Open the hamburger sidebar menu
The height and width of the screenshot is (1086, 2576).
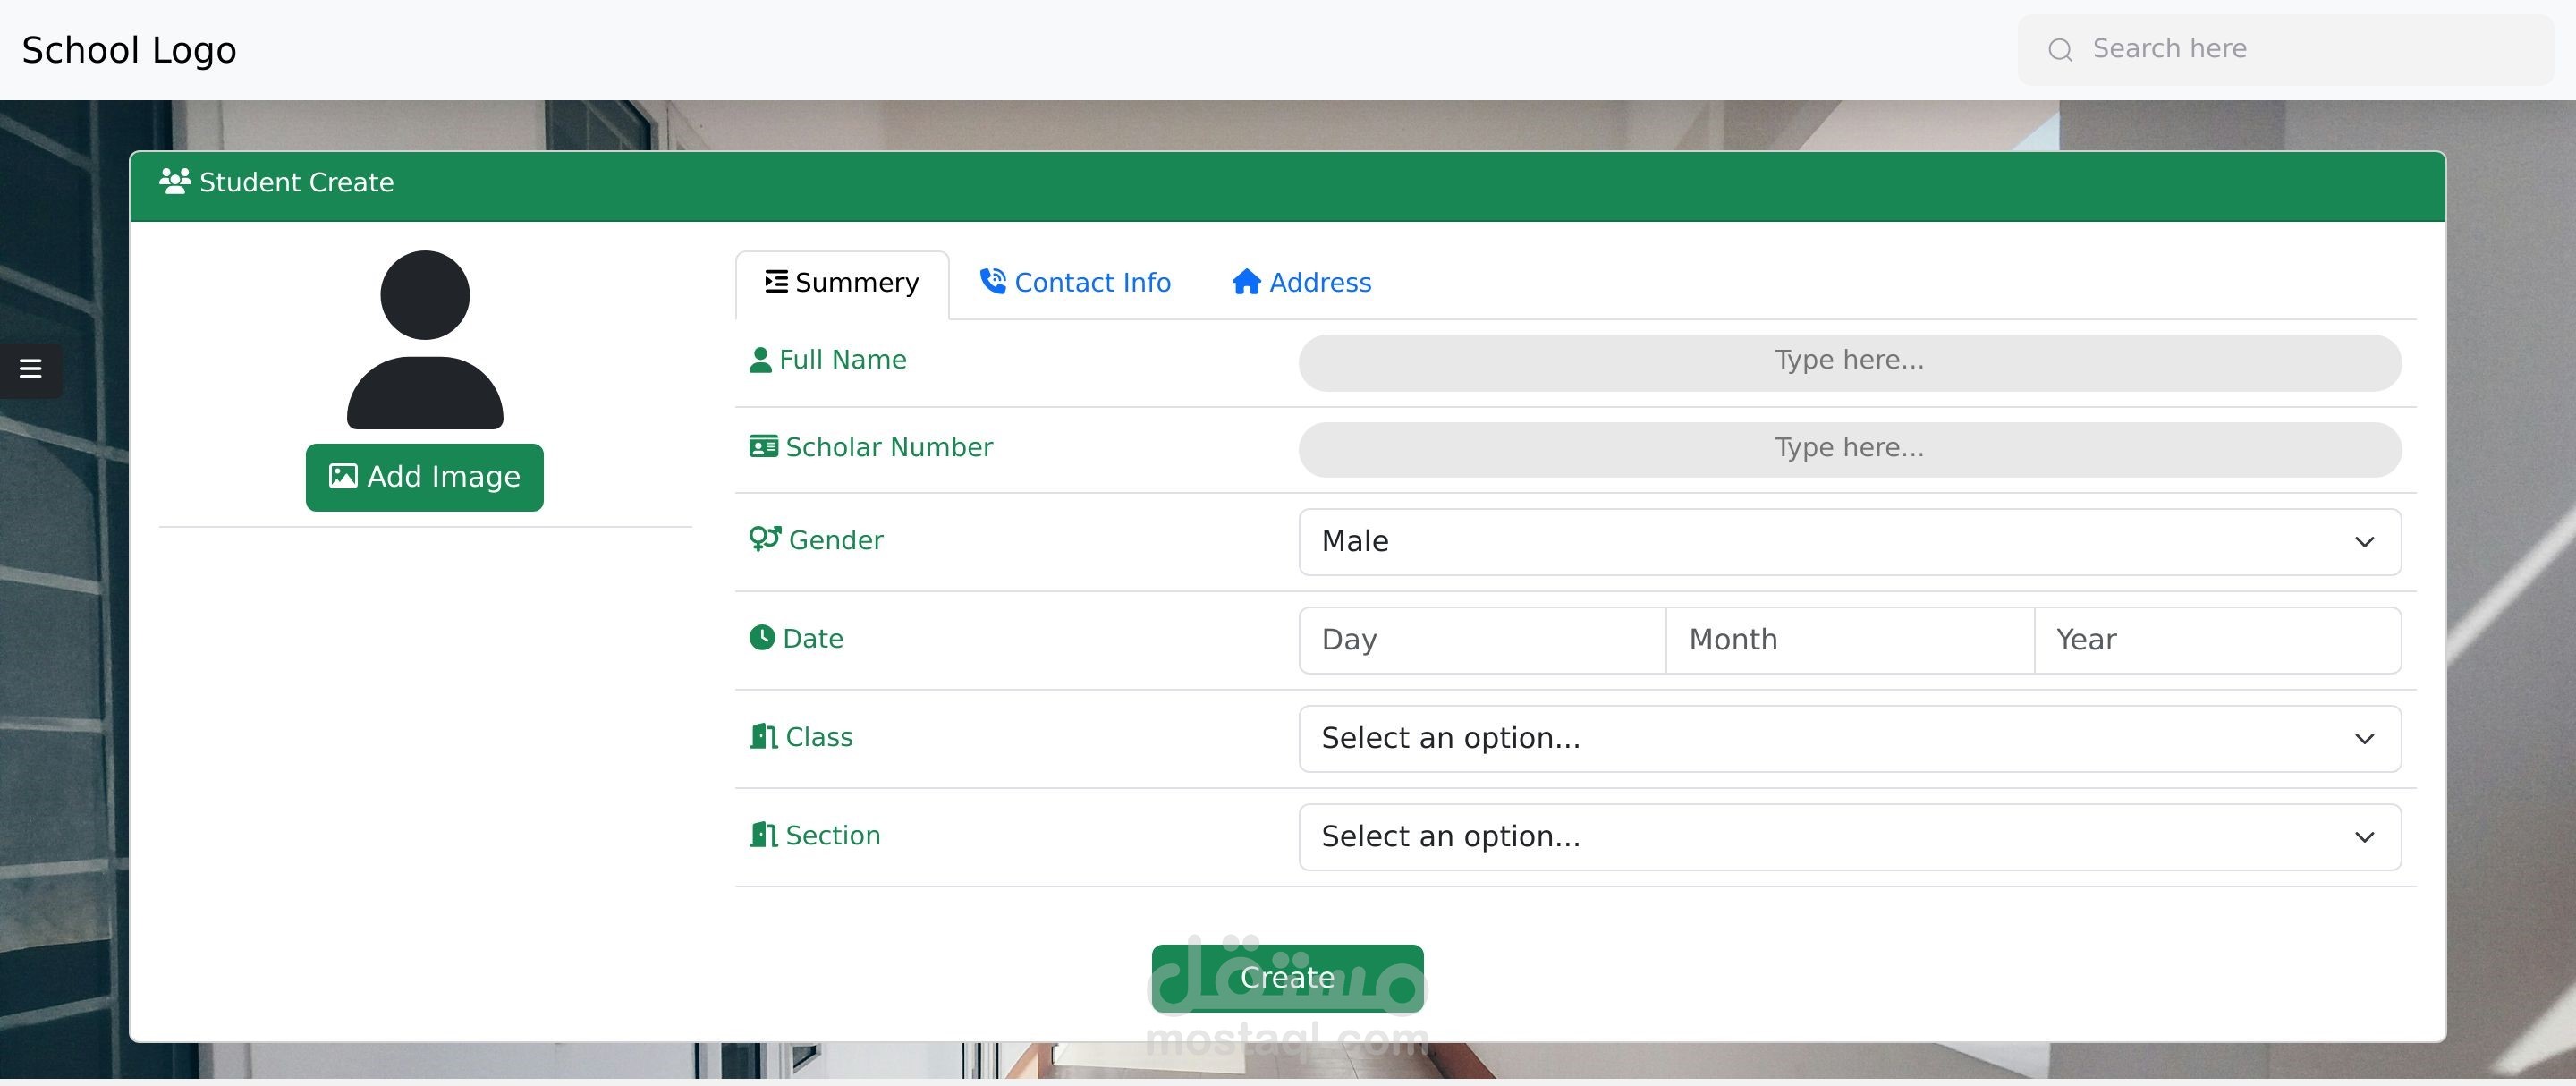pyautogui.click(x=30, y=369)
